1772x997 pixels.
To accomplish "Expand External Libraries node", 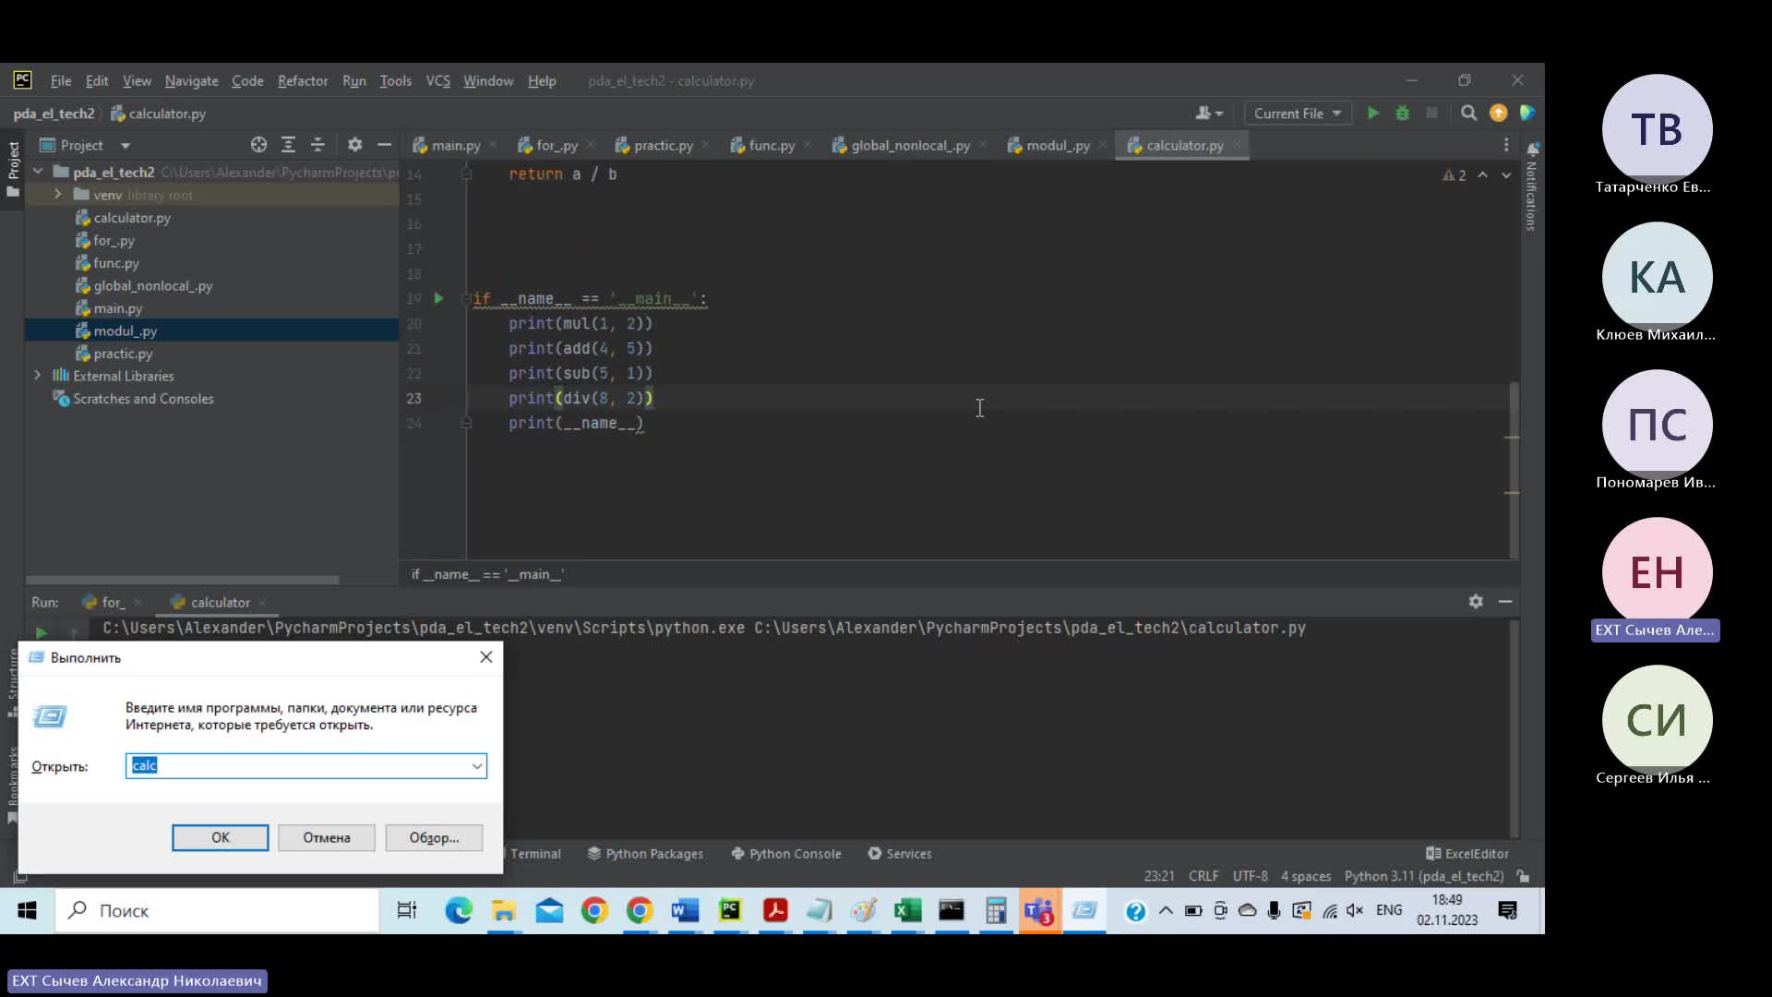I will [x=38, y=376].
